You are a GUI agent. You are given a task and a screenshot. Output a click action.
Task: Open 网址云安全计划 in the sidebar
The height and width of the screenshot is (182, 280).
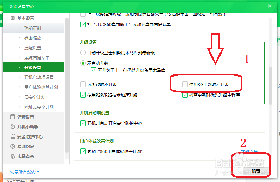click(x=33, y=107)
